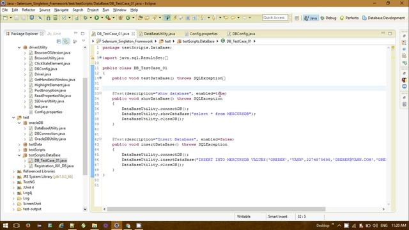The width and height of the screenshot is (409, 230).
Task: Toggle Link with Editor in Package Explorer
Action: [66, 41]
